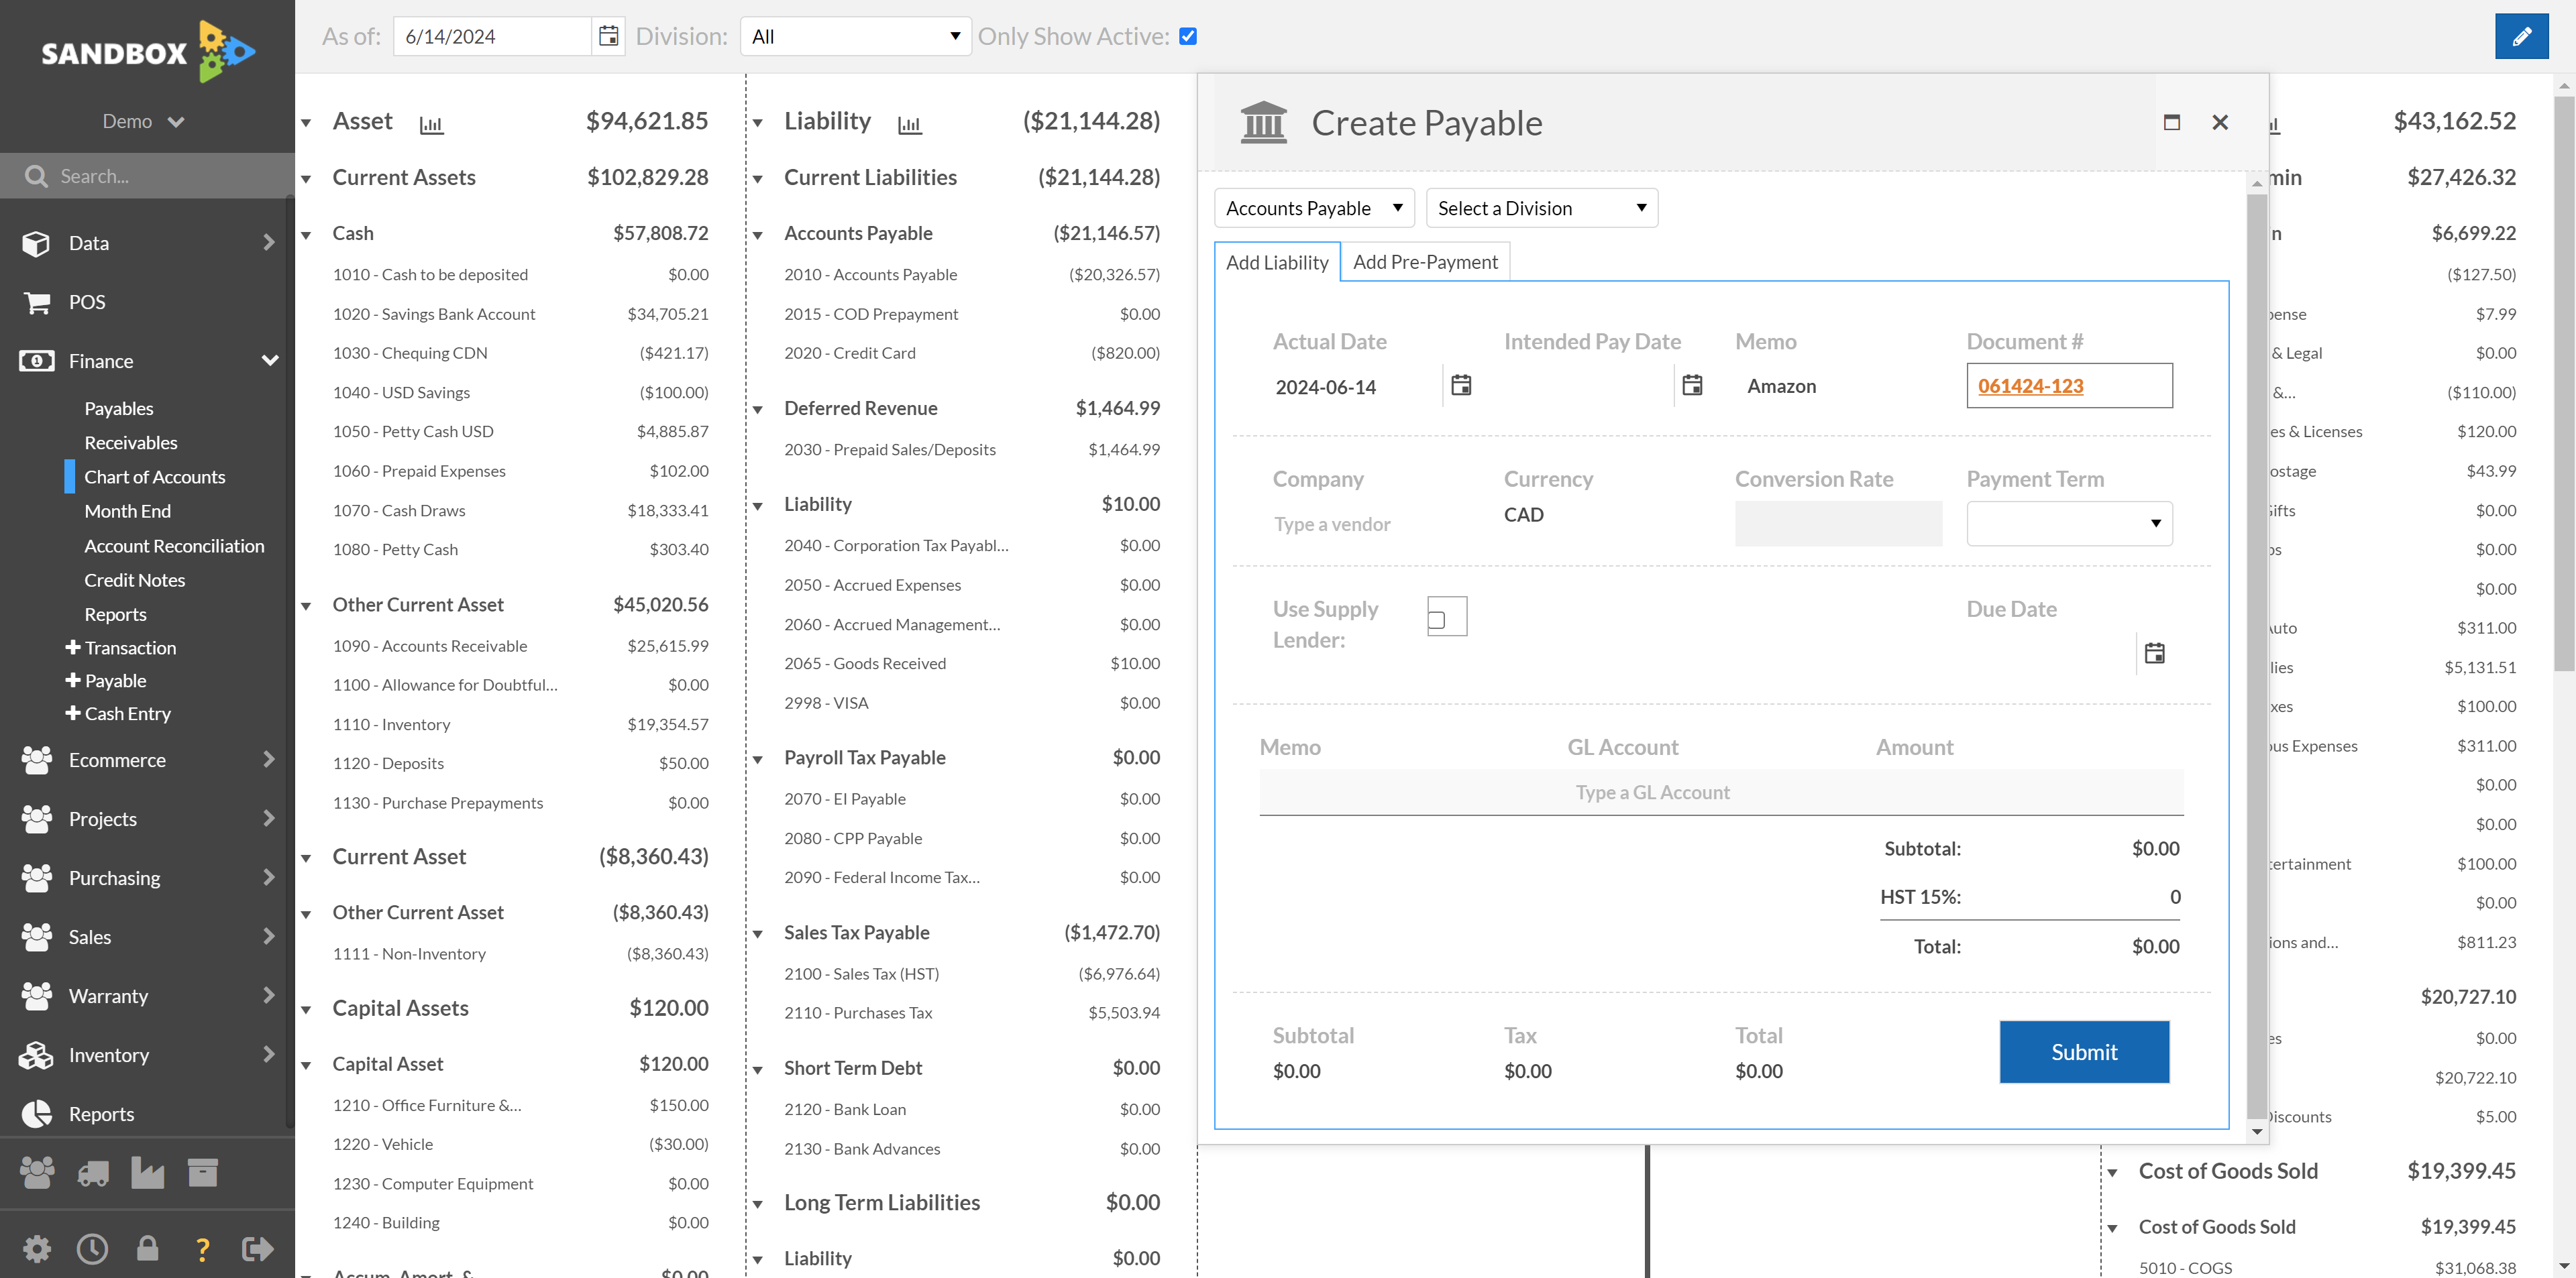
Task: Expand the Demo account chevron
Action: [x=176, y=122]
